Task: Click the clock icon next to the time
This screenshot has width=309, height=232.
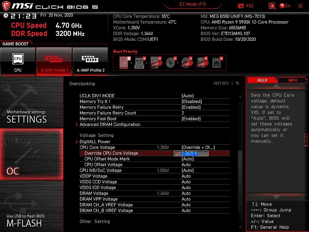Action: click(6, 16)
